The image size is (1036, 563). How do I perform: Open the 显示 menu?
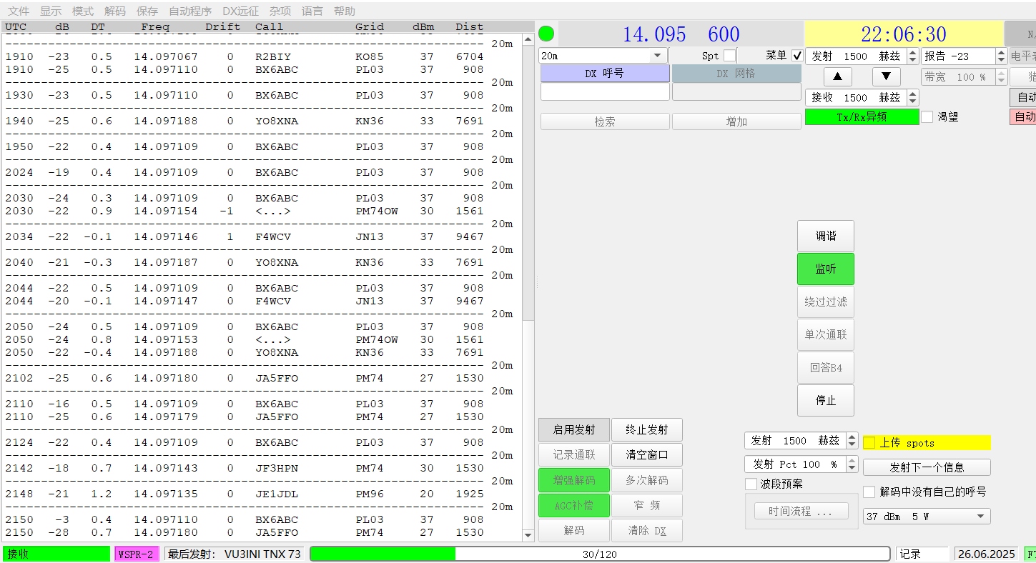point(51,11)
